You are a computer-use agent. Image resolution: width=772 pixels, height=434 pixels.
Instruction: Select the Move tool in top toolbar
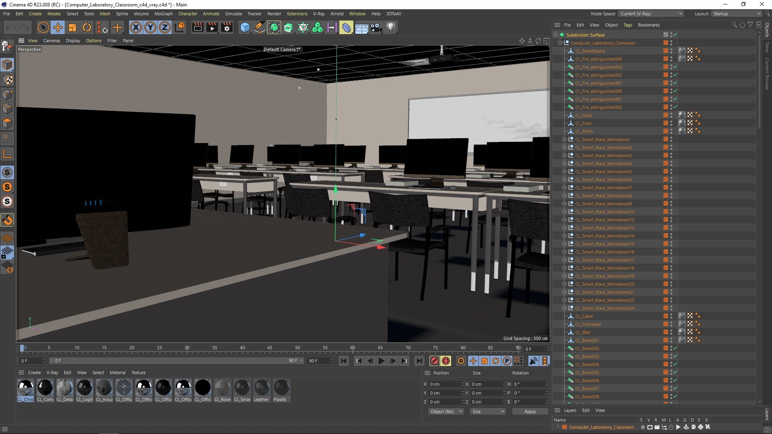pos(57,27)
